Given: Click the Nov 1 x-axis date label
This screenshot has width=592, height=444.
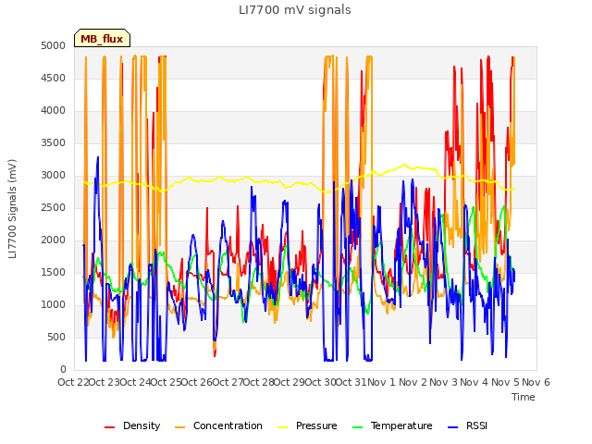Looking at the screenshot, I should pos(382,382).
